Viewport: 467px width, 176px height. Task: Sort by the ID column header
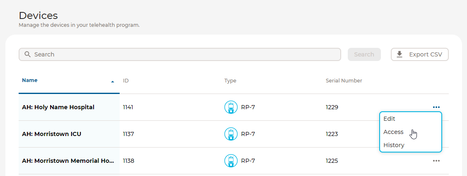pyautogui.click(x=126, y=81)
